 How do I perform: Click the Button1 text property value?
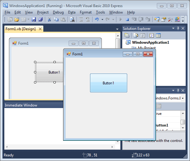[162, 125]
